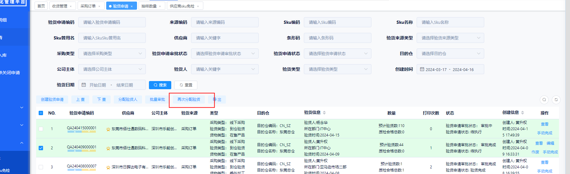Close the 收货管理 tab with its x

point(71,6)
